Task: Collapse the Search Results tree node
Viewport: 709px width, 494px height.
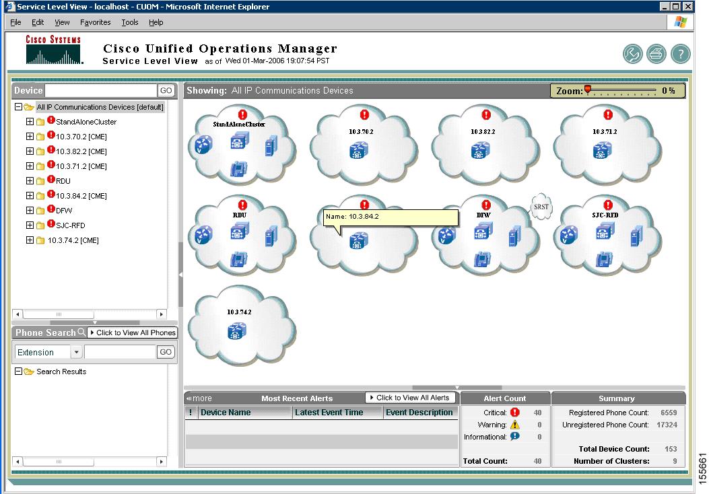Action: click(19, 371)
